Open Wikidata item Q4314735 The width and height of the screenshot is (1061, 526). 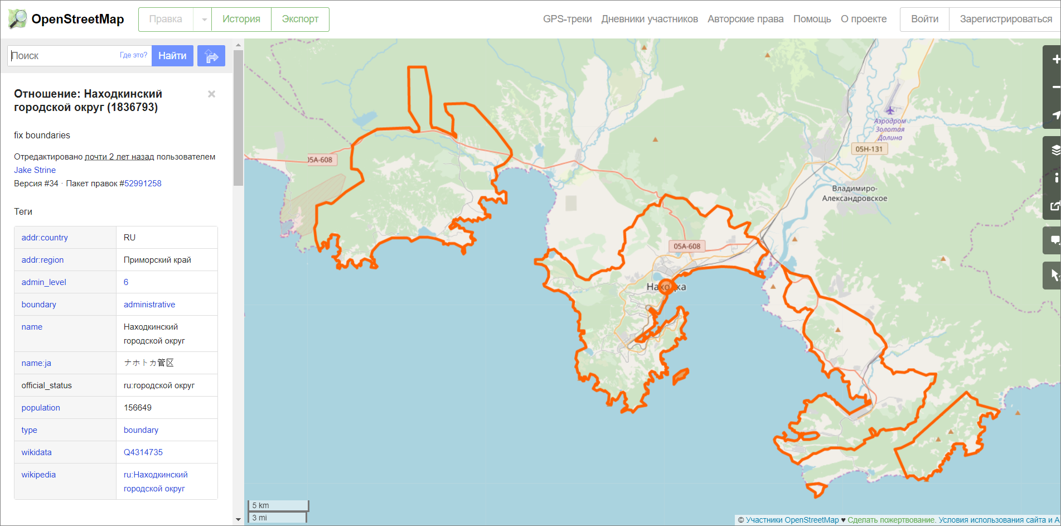(x=143, y=452)
